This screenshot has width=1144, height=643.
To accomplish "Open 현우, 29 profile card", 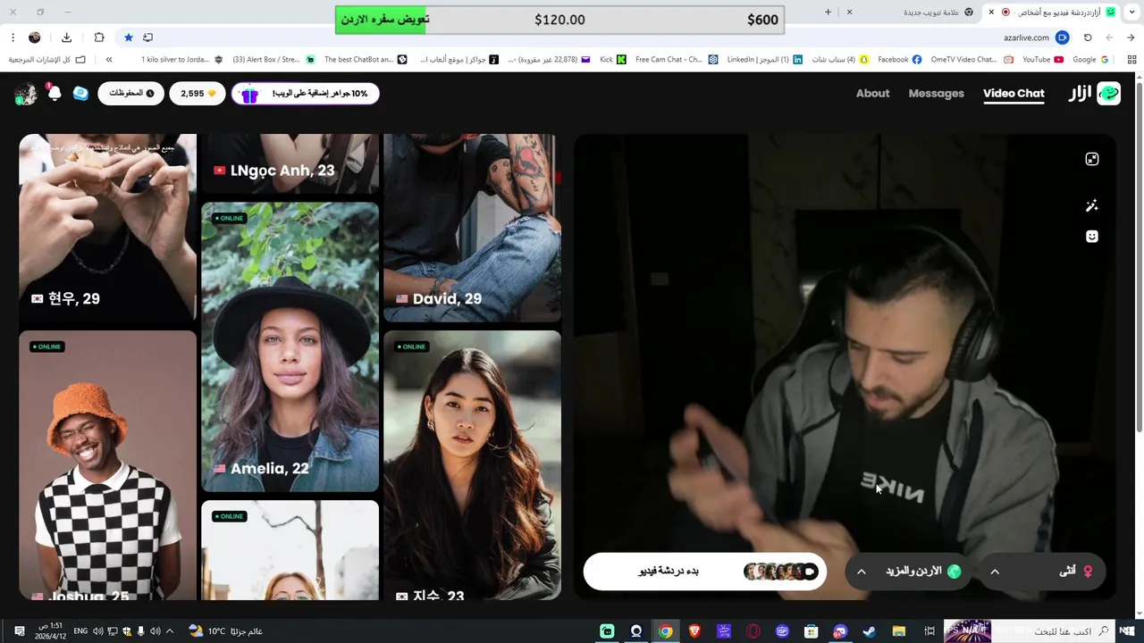I will pos(107,228).
